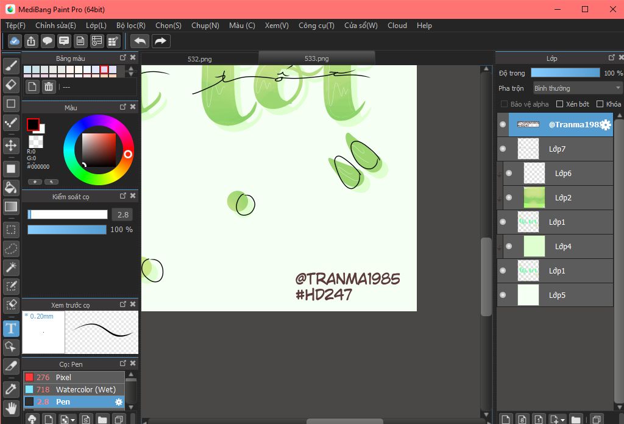The height and width of the screenshot is (424, 624).
Task: Close the Cọ: Pen panel
Action: point(133,364)
